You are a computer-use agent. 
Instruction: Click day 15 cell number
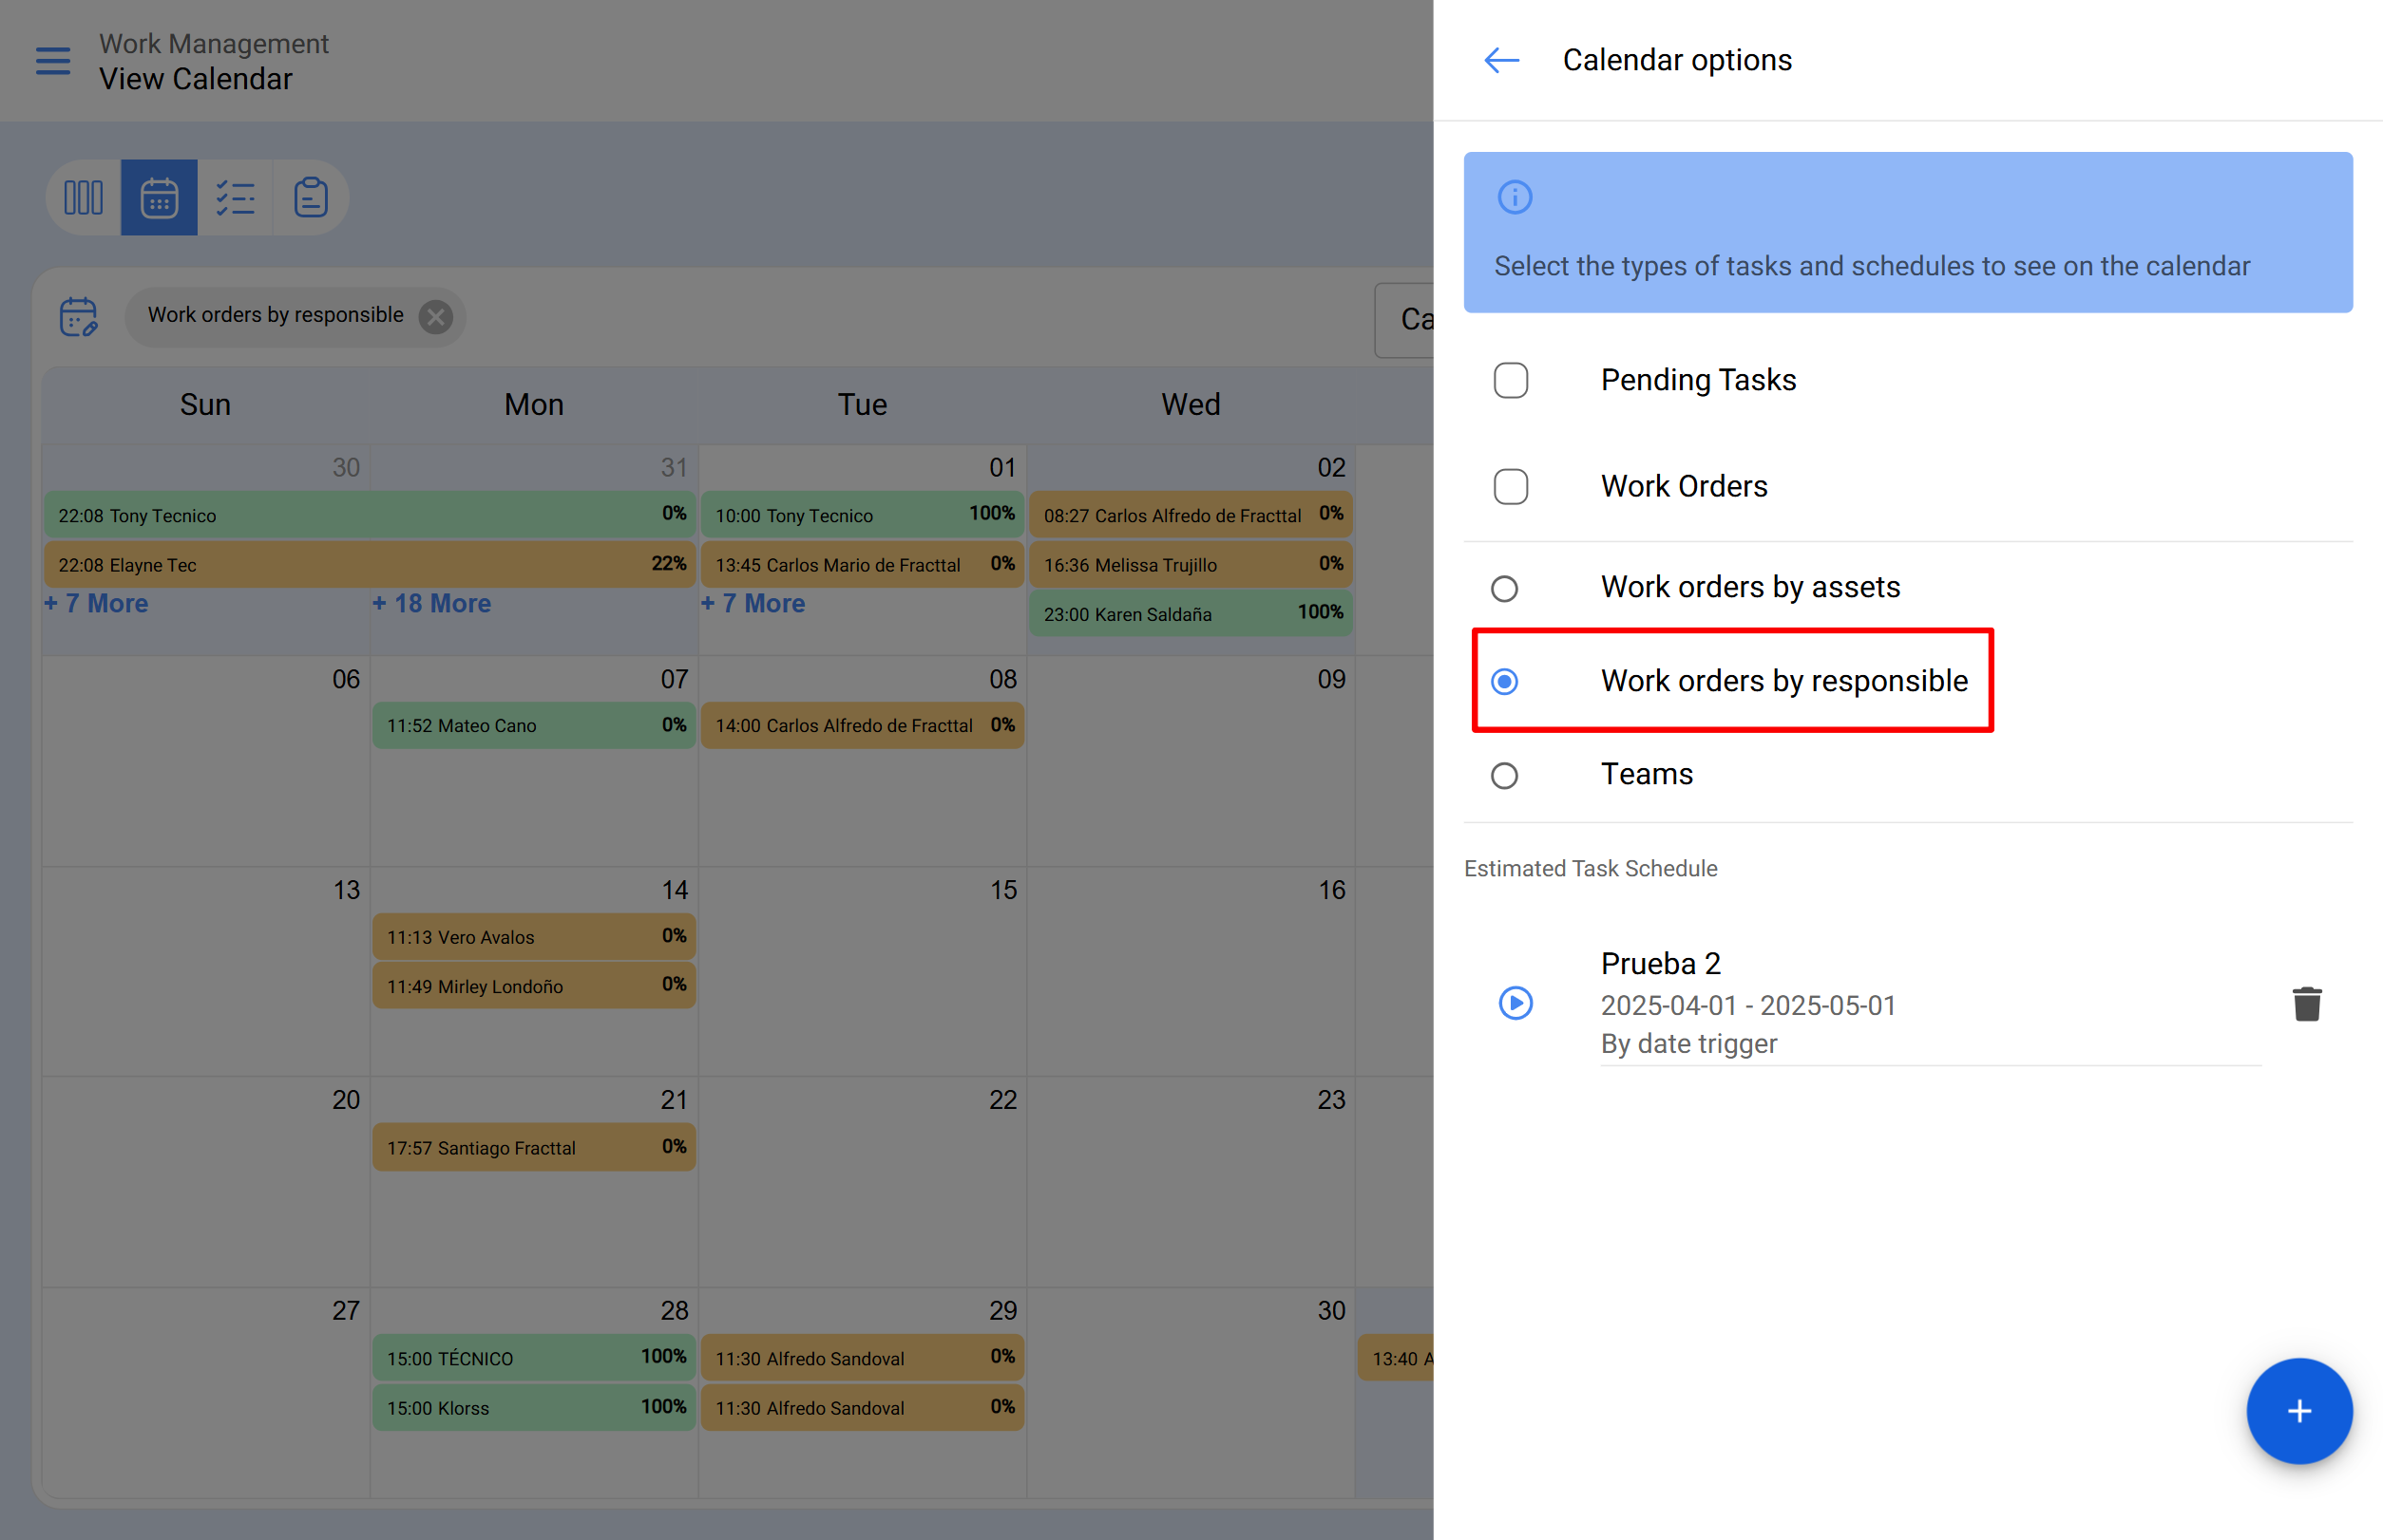pyautogui.click(x=1002, y=890)
